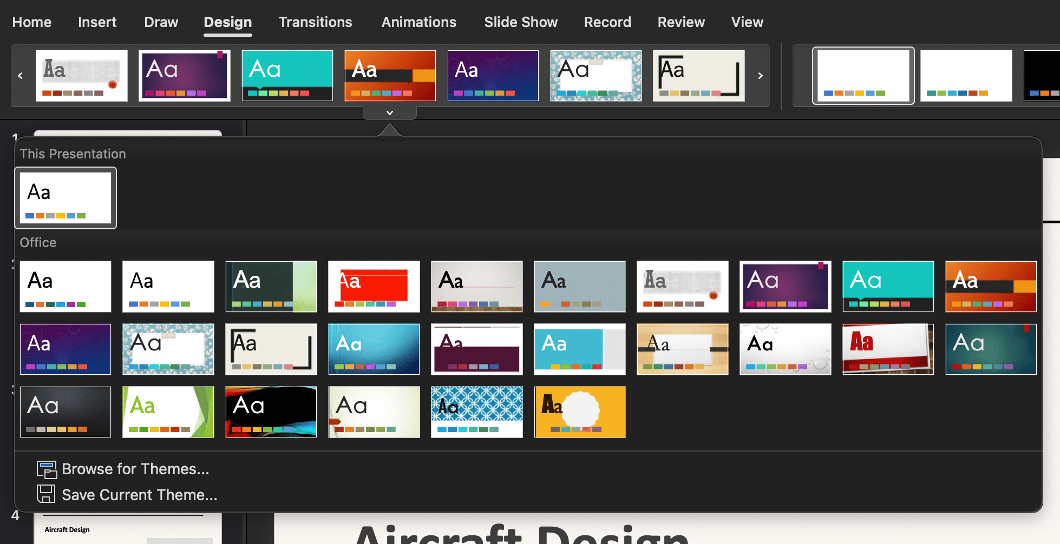Apply the second white Office theme with blue-orange bars
Image resolution: width=1060 pixels, height=544 pixels.
point(168,287)
